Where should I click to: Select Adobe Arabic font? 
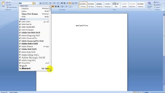point(34,22)
